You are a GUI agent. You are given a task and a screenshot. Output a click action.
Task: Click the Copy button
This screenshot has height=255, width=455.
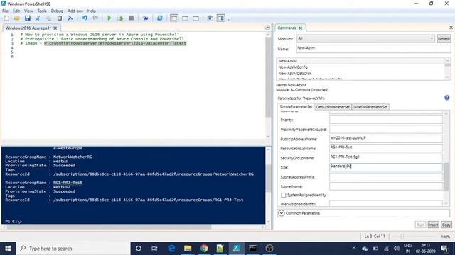446,225
